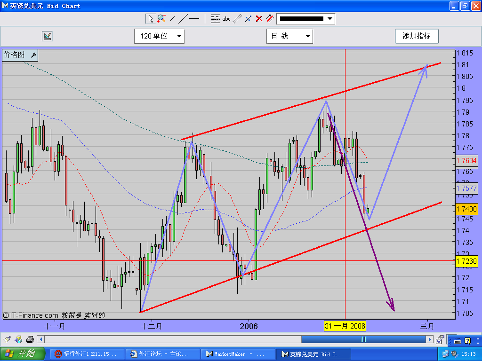
Task: Select the abc text annotation tool
Action: tap(226, 19)
